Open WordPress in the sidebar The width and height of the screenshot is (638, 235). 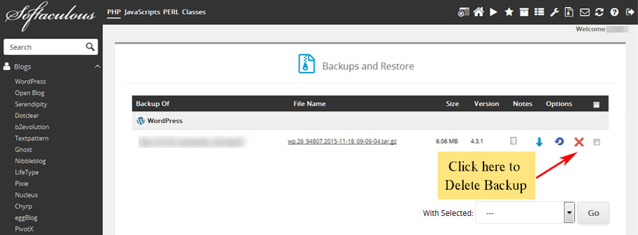[31, 81]
